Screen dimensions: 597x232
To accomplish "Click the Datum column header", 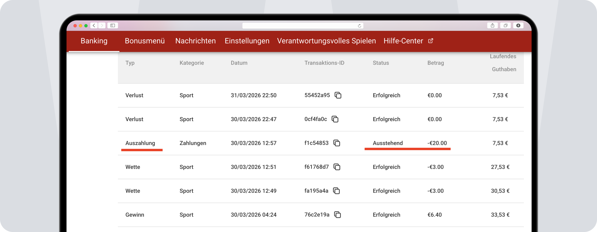I will point(239,63).
